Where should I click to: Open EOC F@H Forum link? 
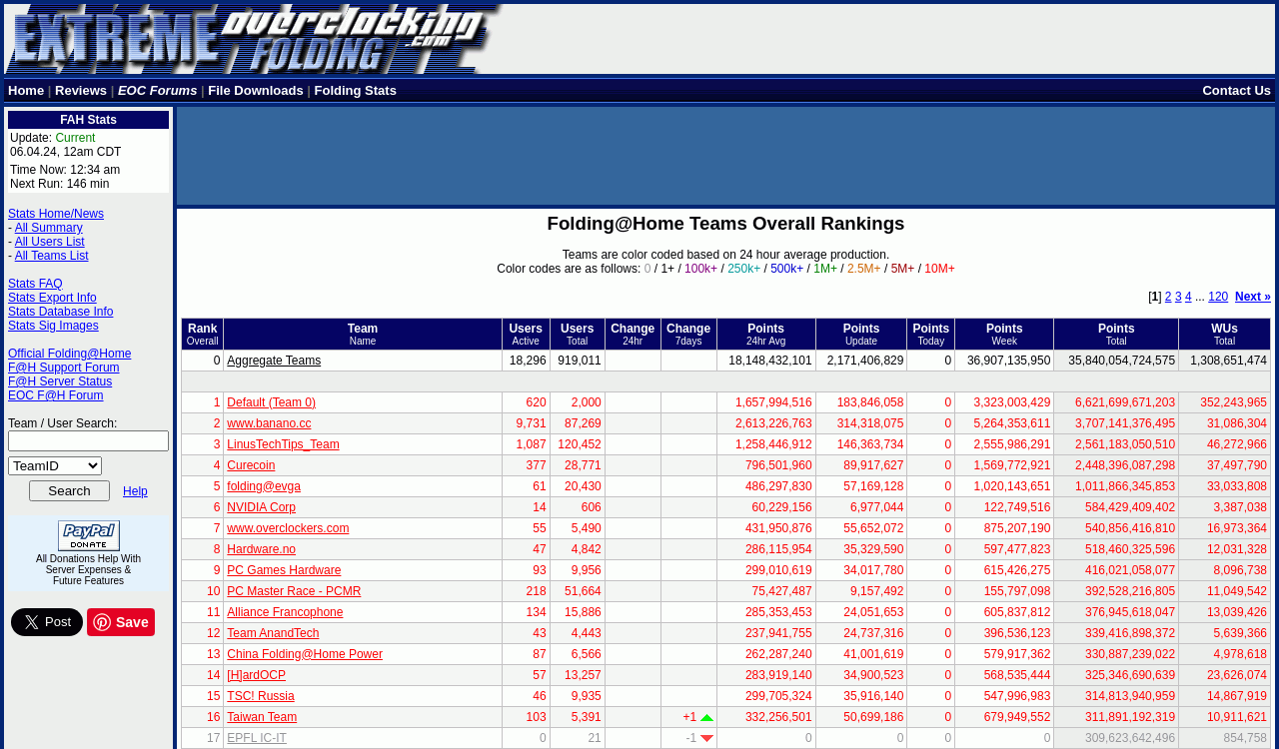coord(56,395)
